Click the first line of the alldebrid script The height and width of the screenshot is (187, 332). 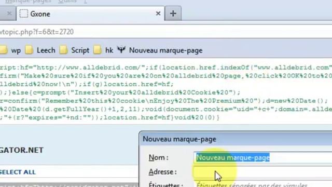[x=166, y=68]
